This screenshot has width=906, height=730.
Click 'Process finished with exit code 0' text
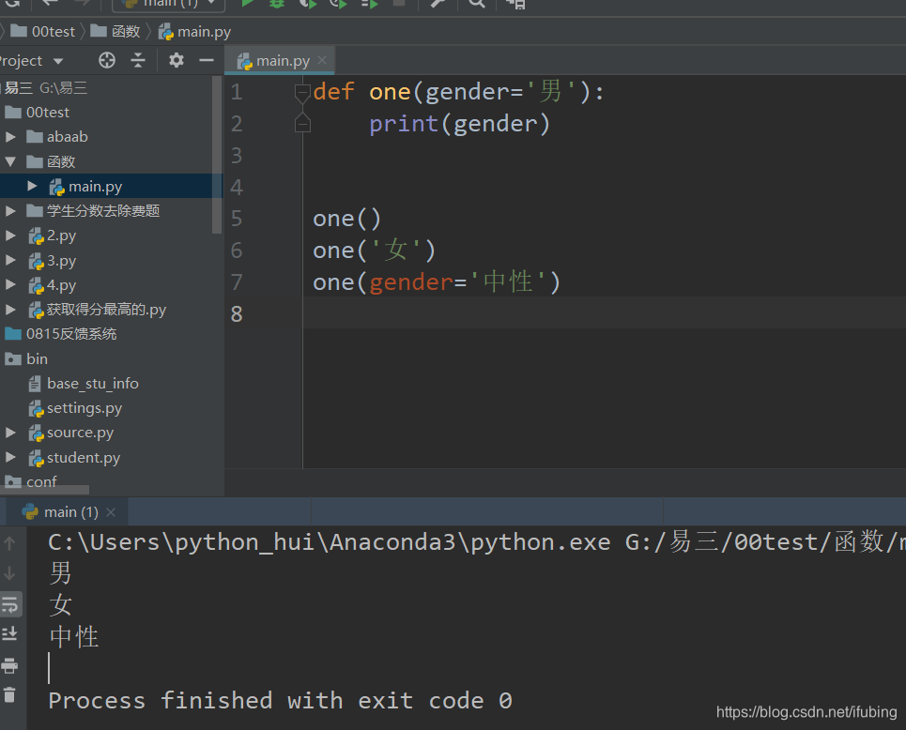click(280, 701)
